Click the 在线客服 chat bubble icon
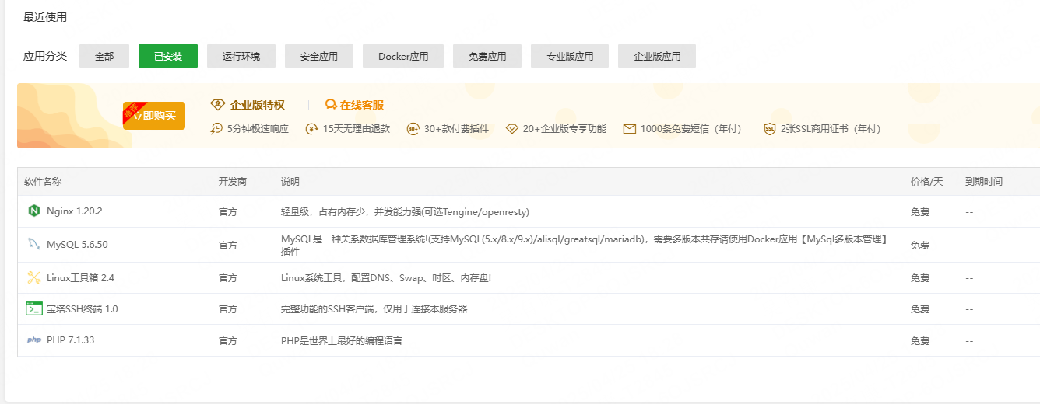Screen dimensions: 1040x404 click(x=331, y=105)
